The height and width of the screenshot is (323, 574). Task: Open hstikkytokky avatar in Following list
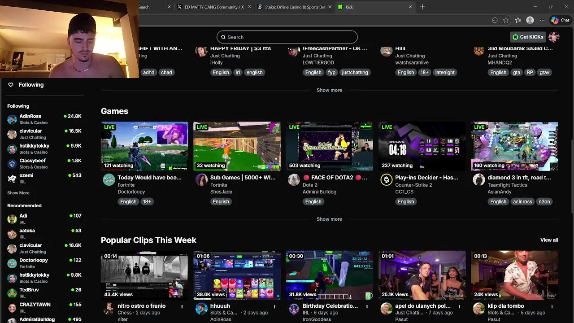(x=12, y=149)
